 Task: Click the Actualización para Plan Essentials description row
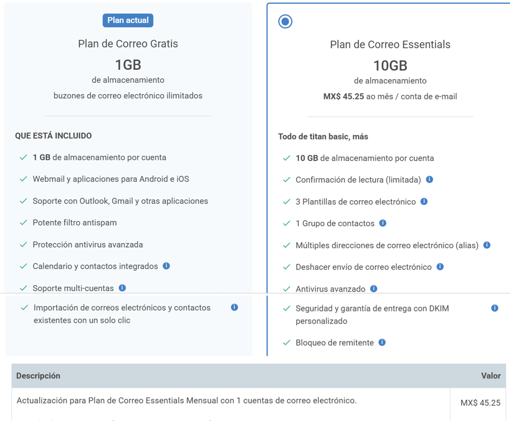point(186,401)
